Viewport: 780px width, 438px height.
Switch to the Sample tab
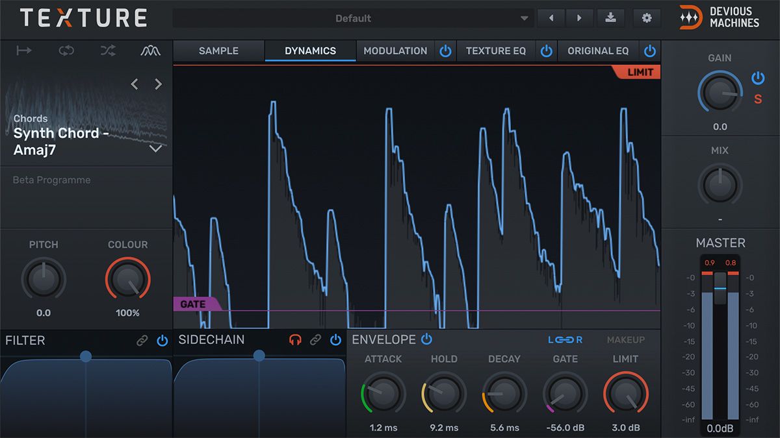click(x=218, y=51)
